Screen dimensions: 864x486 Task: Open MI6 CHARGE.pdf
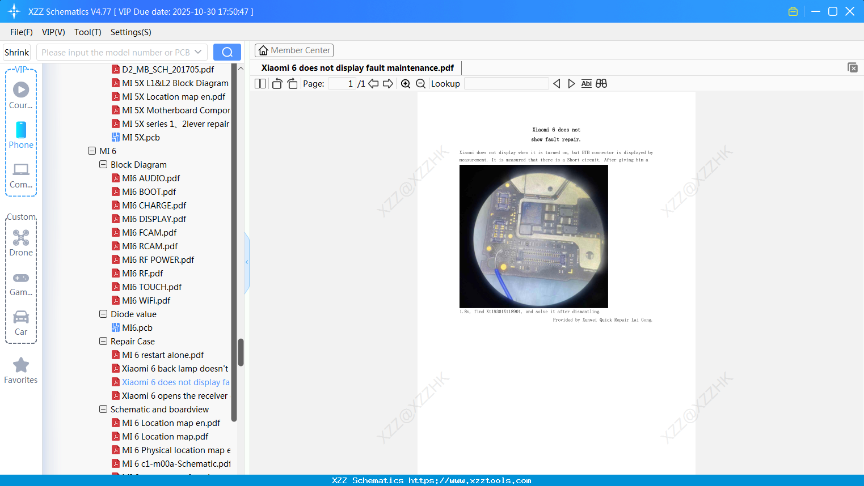(x=154, y=206)
